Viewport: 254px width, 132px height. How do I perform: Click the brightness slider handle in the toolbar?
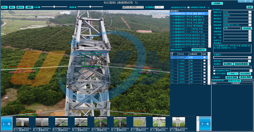[x=54, y=7]
